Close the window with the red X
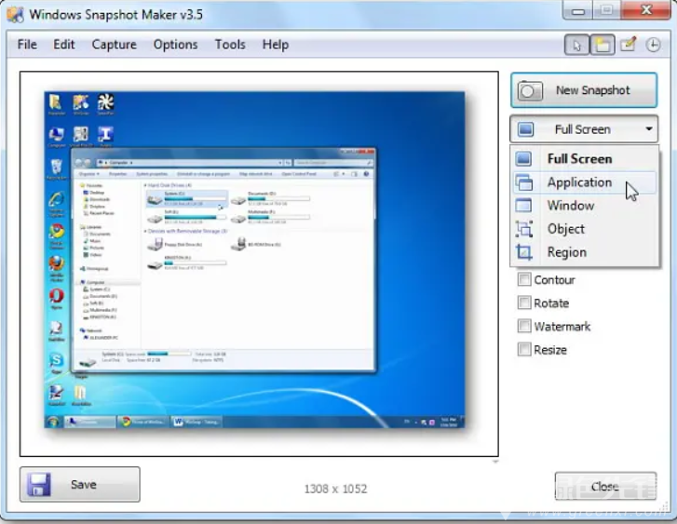677x524 pixels. 646,10
